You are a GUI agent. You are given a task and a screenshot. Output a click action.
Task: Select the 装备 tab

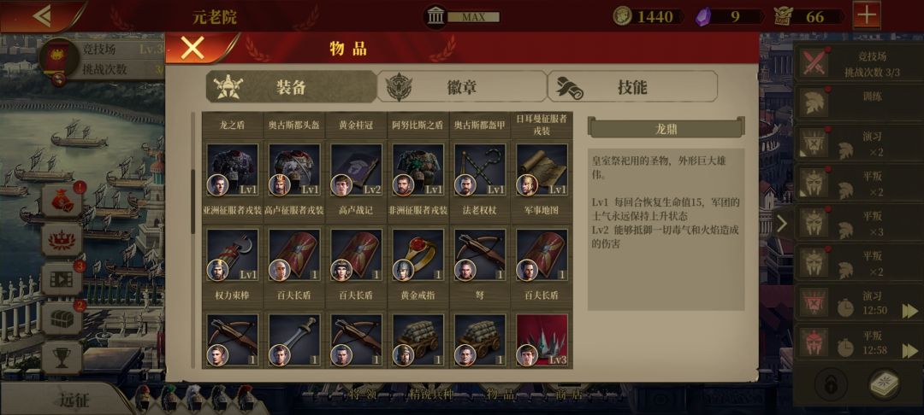[x=291, y=87]
